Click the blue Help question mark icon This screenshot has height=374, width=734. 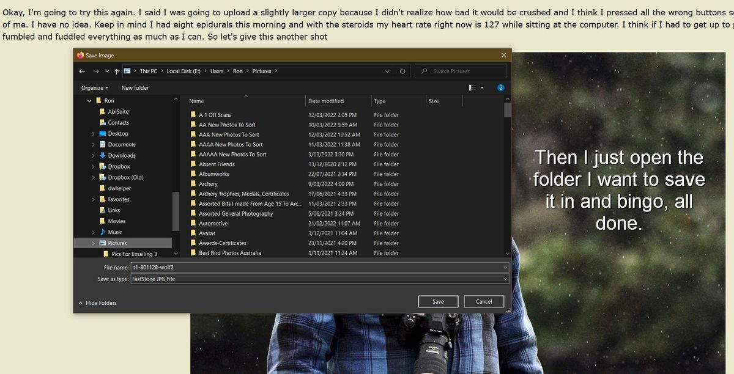tap(501, 88)
